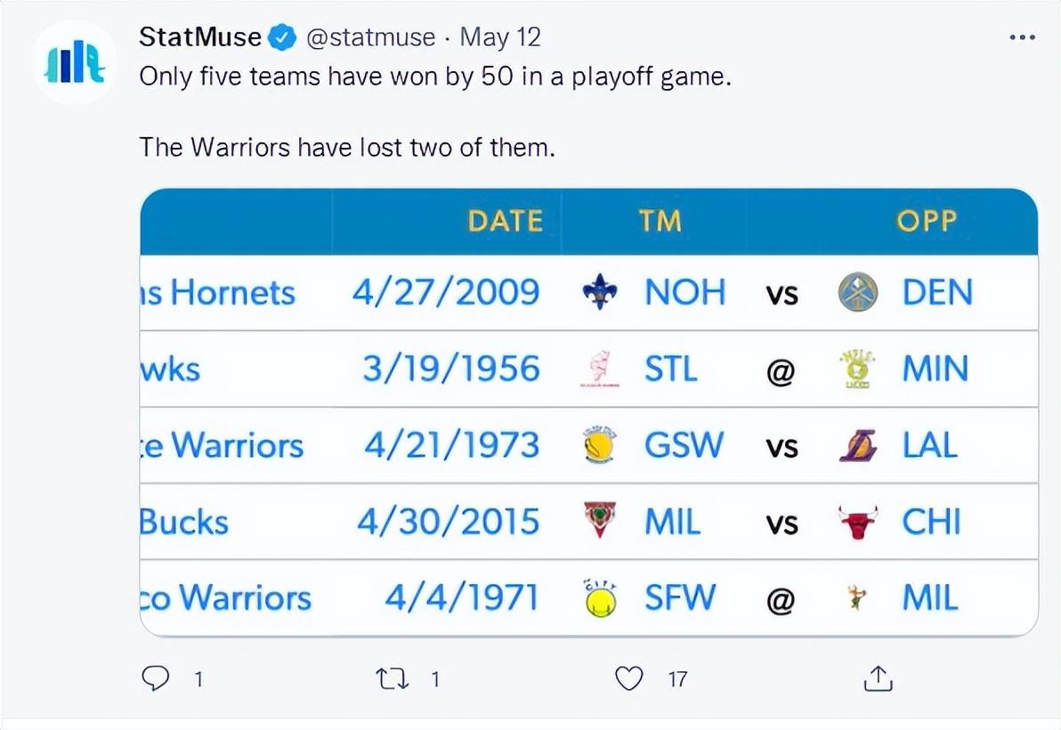Click the share upload icon
The height and width of the screenshot is (730, 1061).
point(879,677)
